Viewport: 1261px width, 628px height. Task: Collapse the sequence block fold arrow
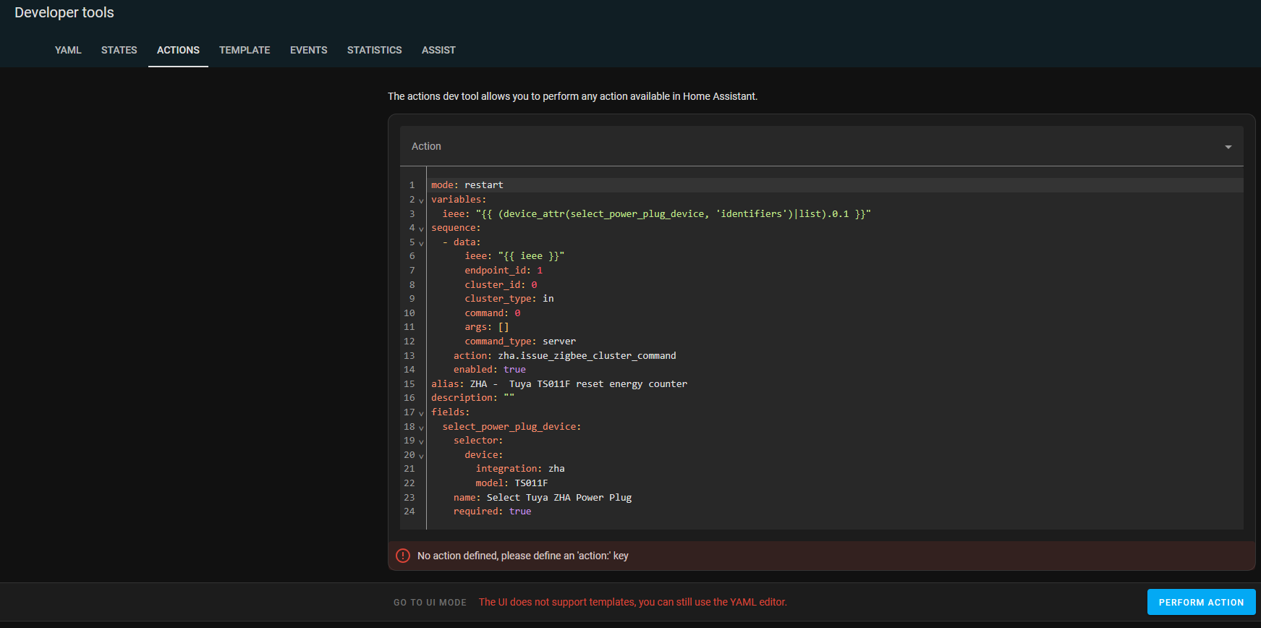click(x=421, y=229)
